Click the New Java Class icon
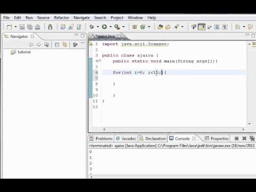 142,27
